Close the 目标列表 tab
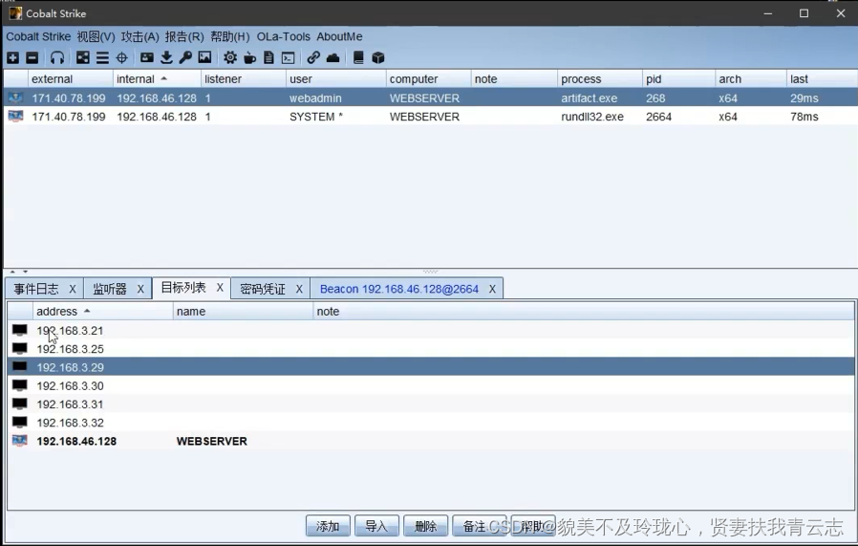The width and height of the screenshot is (858, 546). click(220, 288)
